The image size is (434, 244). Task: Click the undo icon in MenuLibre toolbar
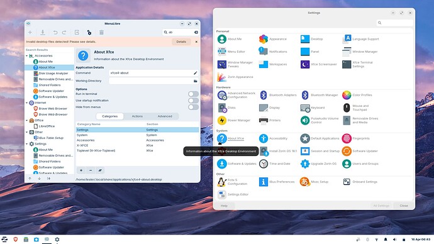55,32
